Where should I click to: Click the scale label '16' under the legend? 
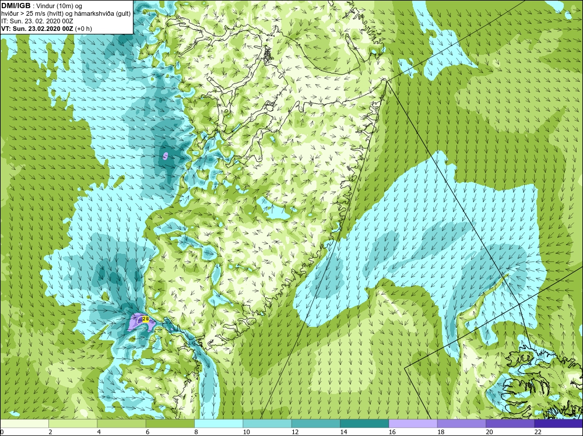coord(392,432)
